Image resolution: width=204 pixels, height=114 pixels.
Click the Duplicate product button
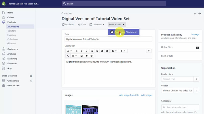coord(68,25)
